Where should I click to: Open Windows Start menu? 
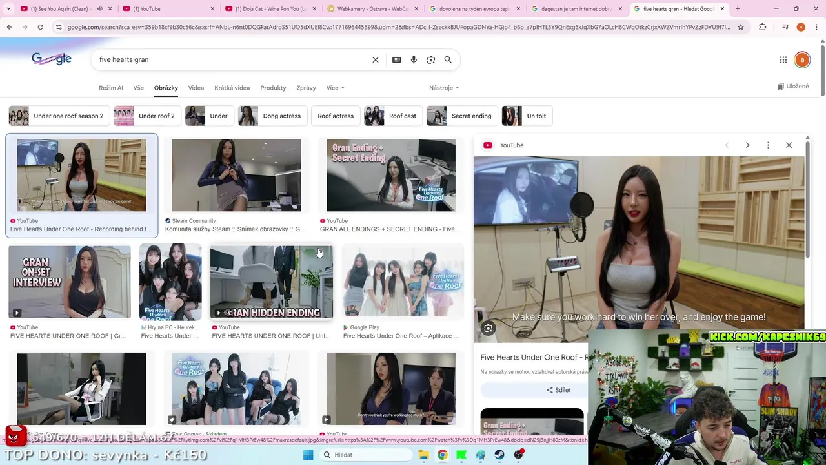(x=308, y=455)
